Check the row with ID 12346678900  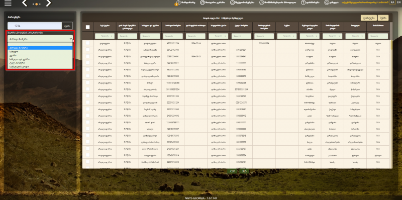87,76
